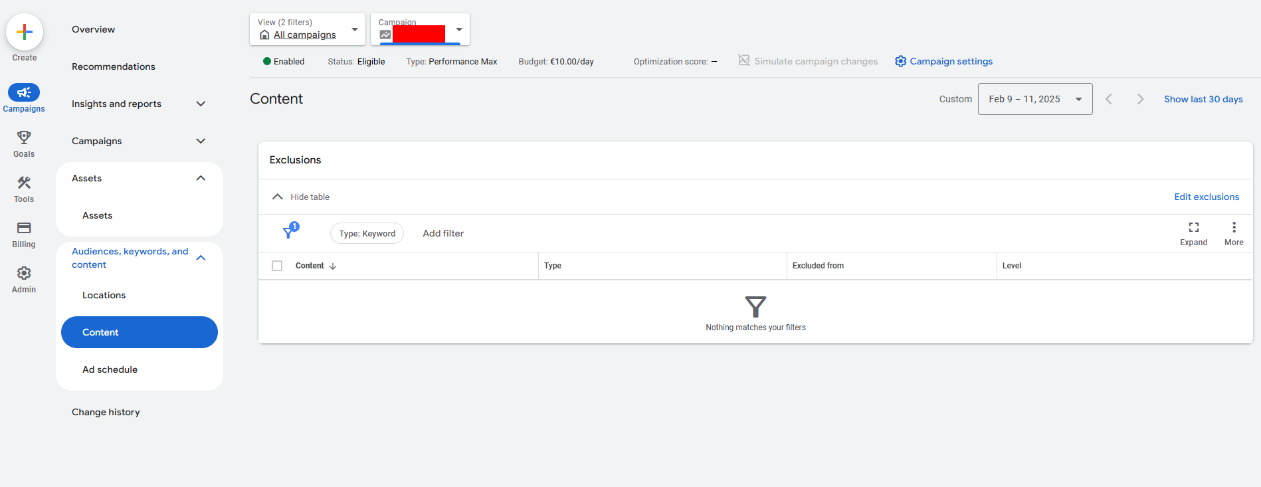Click the Campaign settings gear icon

coord(900,61)
